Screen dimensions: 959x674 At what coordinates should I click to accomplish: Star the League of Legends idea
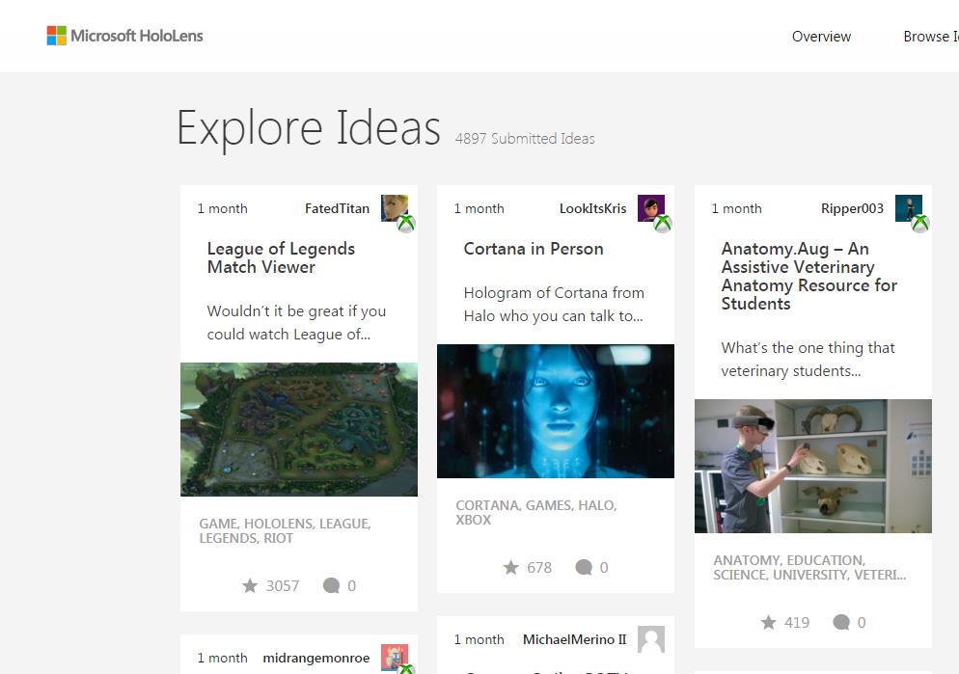(x=250, y=586)
